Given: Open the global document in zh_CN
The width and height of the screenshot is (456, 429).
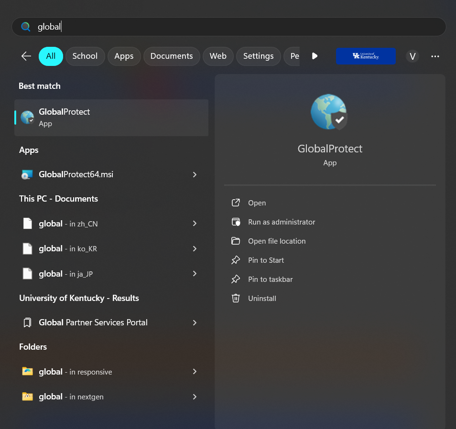Looking at the screenshot, I should [111, 224].
